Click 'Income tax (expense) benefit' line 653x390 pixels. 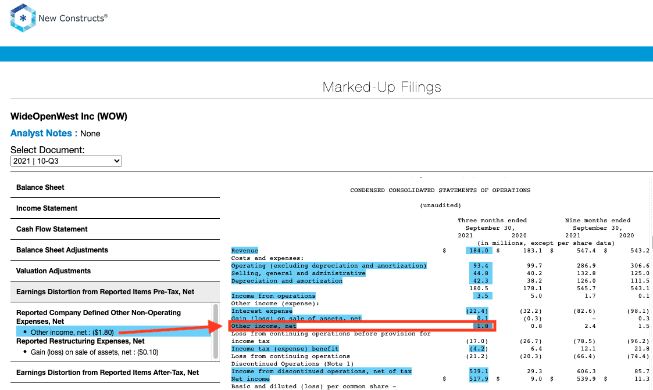[285, 348]
